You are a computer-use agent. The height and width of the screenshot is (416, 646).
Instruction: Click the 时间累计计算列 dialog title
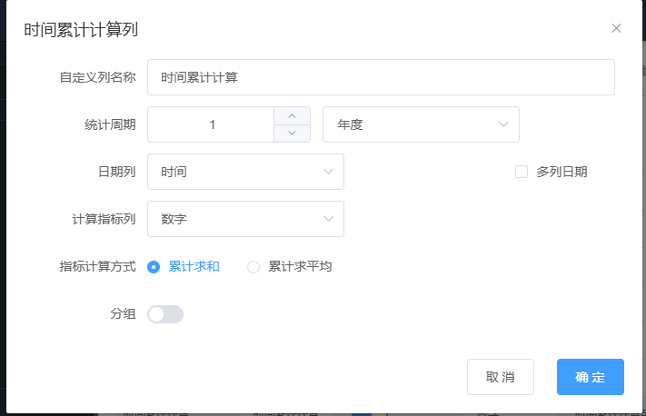[x=81, y=30]
